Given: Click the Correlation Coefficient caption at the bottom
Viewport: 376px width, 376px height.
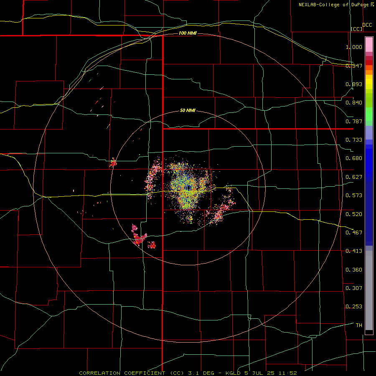Looking at the screenshot, I should coord(188,373).
